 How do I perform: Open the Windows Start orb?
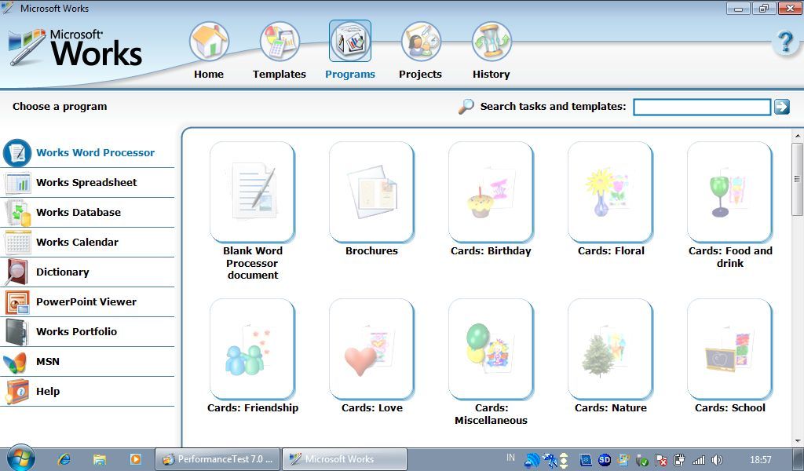point(21,458)
